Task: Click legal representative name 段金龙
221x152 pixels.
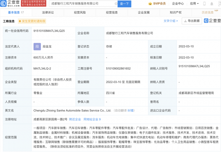Action: coord(47,47)
